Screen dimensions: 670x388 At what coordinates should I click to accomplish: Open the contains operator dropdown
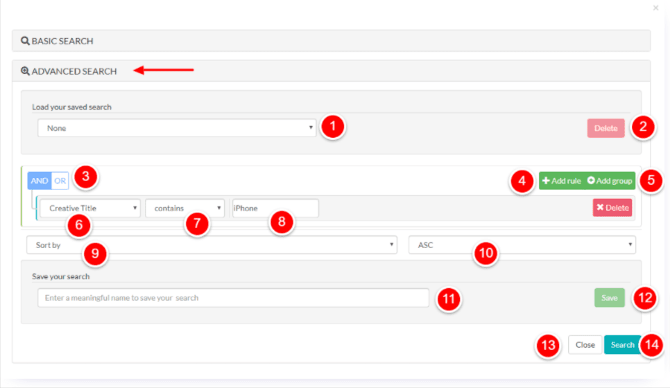click(184, 209)
